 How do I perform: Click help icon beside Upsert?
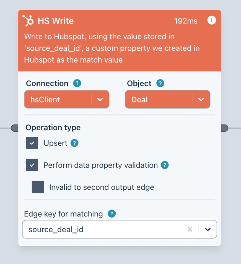coord(75,143)
